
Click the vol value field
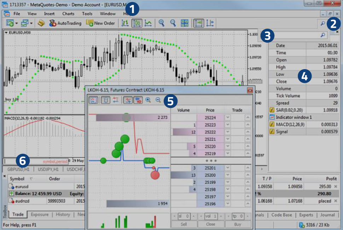click(x=211, y=216)
